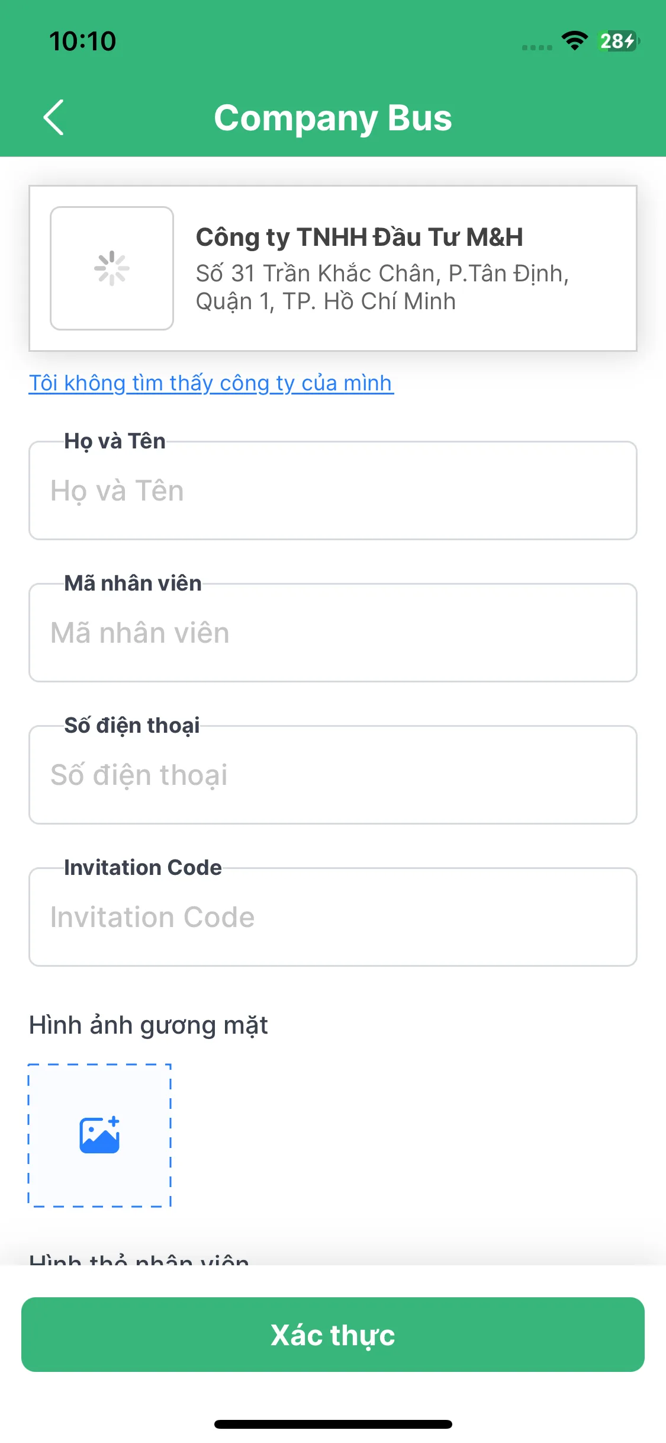Tap the Company Bus header title
The height and width of the screenshot is (1443, 666).
[x=333, y=118]
